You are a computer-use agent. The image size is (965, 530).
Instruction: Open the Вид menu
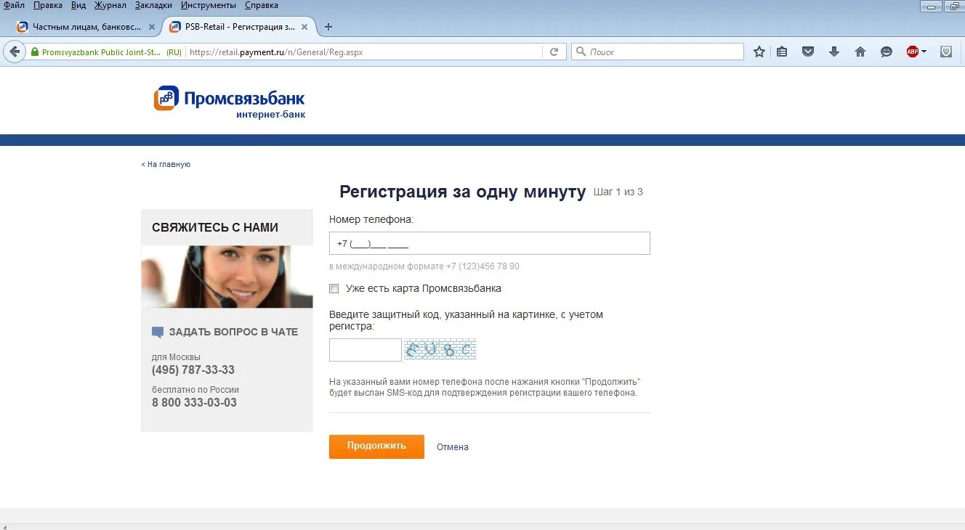pos(78,5)
